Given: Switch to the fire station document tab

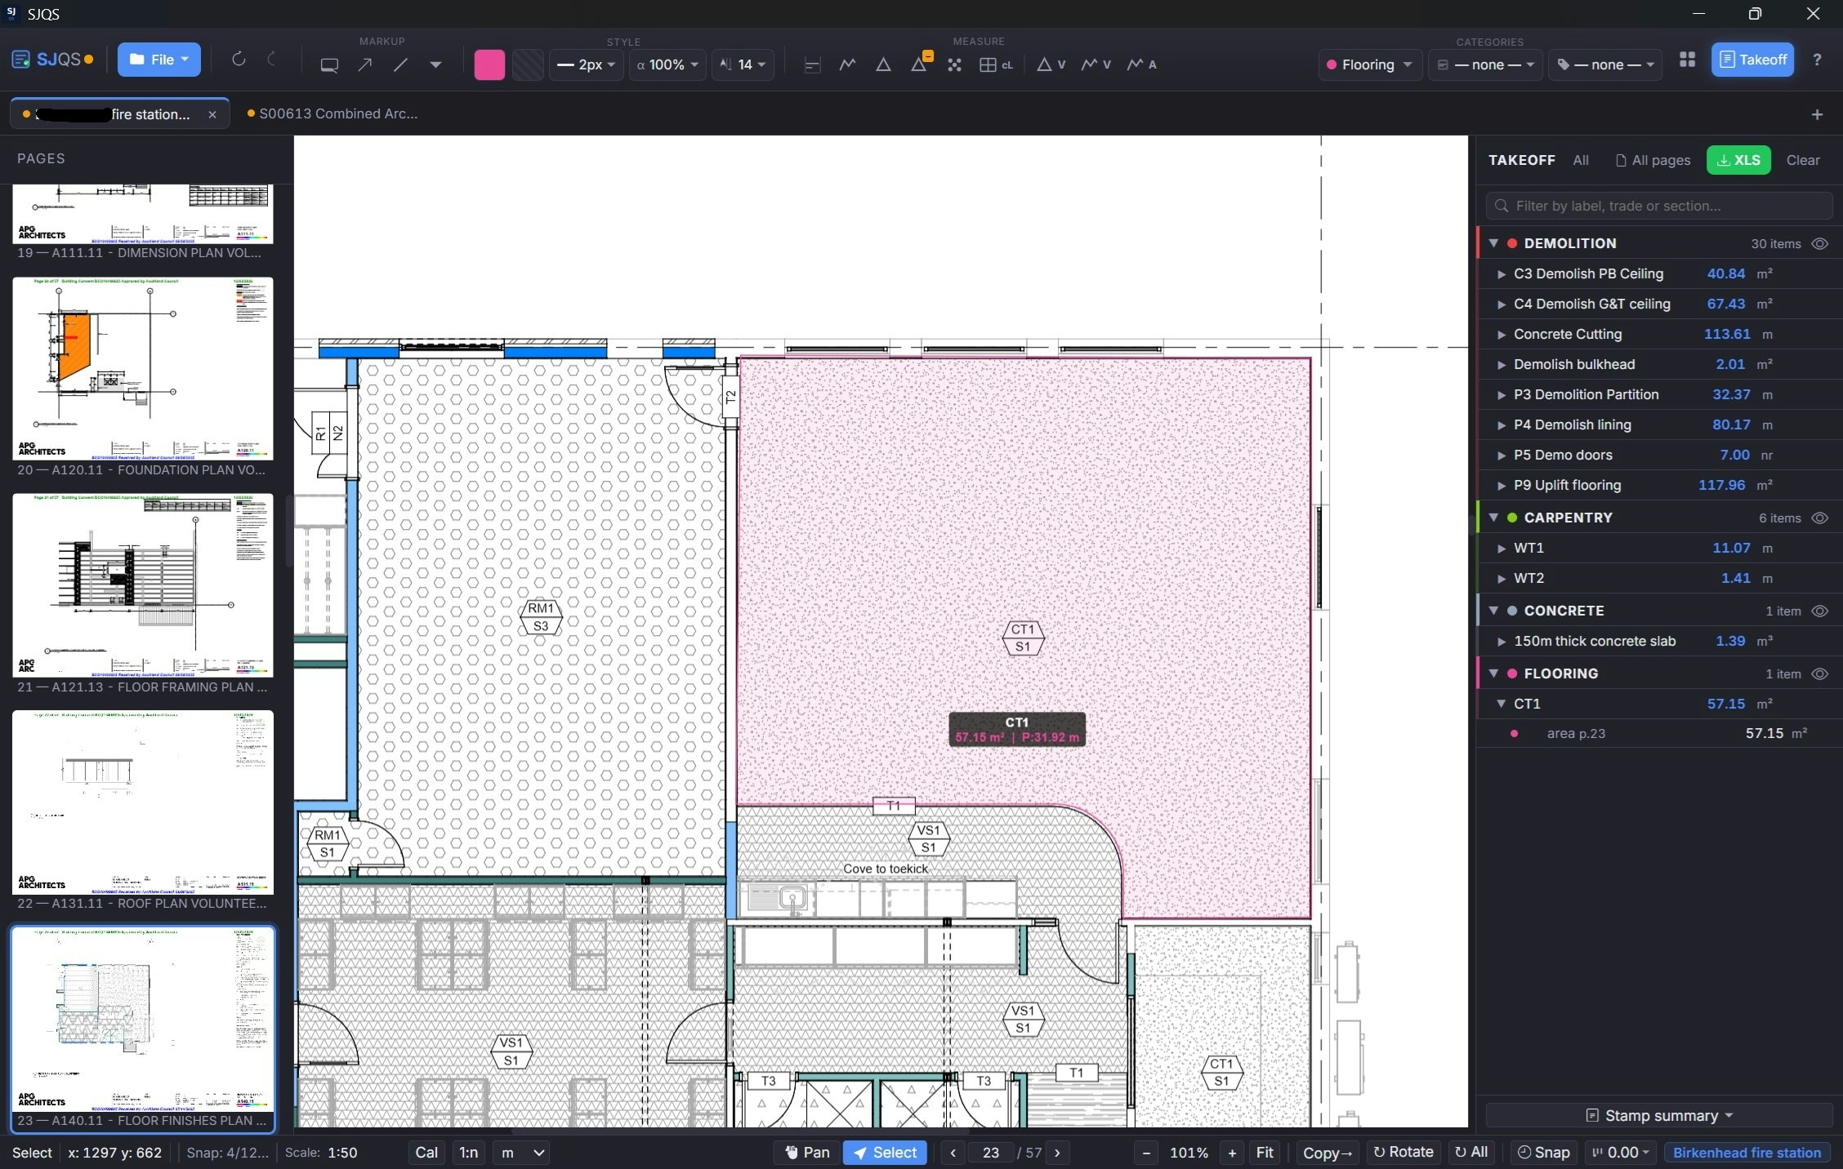Looking at the screenshot, I should pos(119,114).
